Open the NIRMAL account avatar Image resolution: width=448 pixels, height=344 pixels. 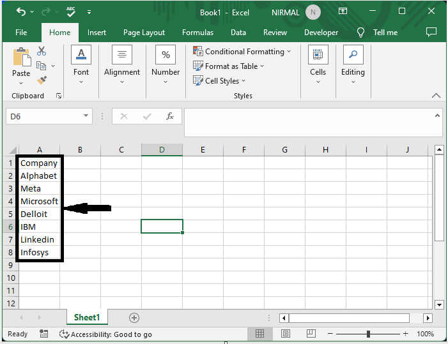[313, 12]
